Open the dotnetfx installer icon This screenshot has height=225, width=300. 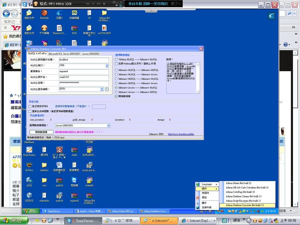89,182
